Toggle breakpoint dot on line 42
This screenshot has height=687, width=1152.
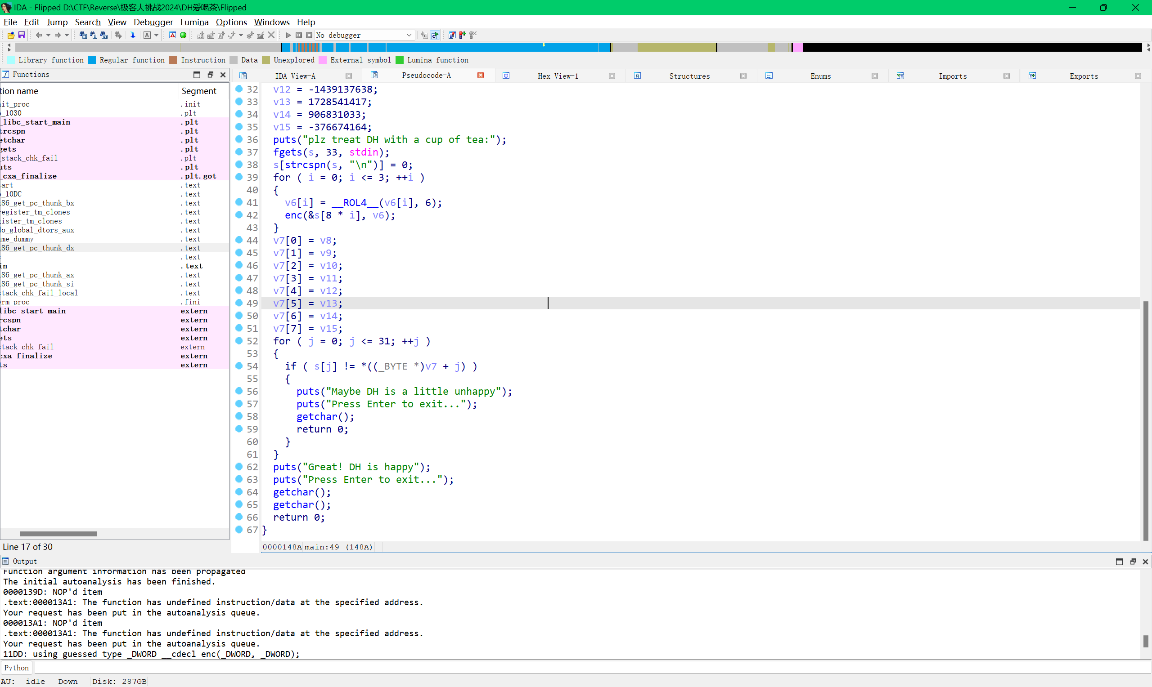[x=239, y=214]
